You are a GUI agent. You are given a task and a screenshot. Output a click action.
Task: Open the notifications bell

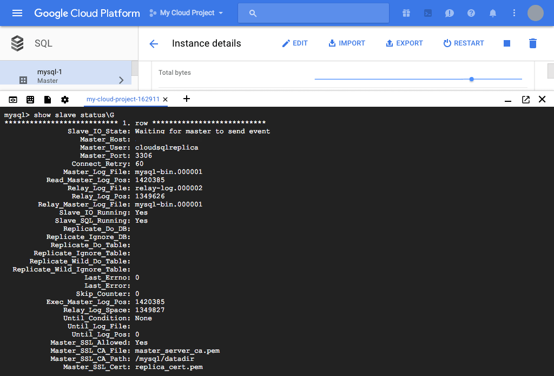(492, 13)
